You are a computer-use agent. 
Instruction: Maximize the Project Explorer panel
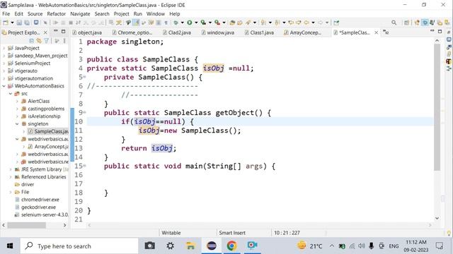[x=63, y=31]
